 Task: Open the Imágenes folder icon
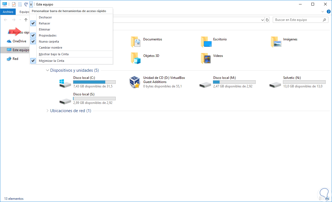[x=276, y=42]
